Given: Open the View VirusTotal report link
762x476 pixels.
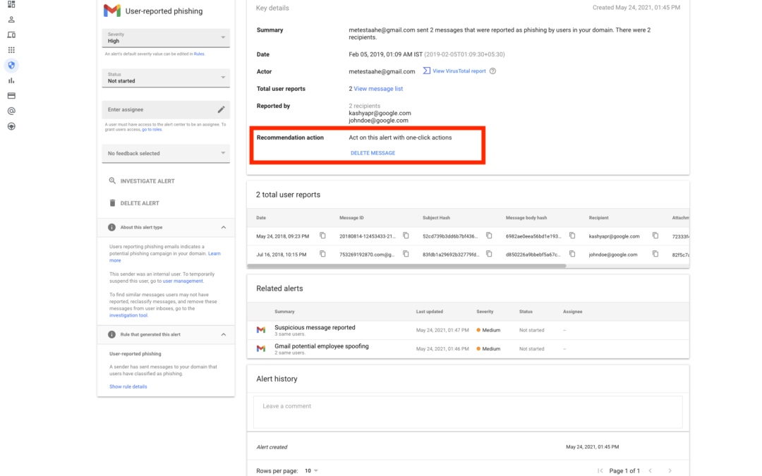Looking at the screenshot, I should 459,71.
